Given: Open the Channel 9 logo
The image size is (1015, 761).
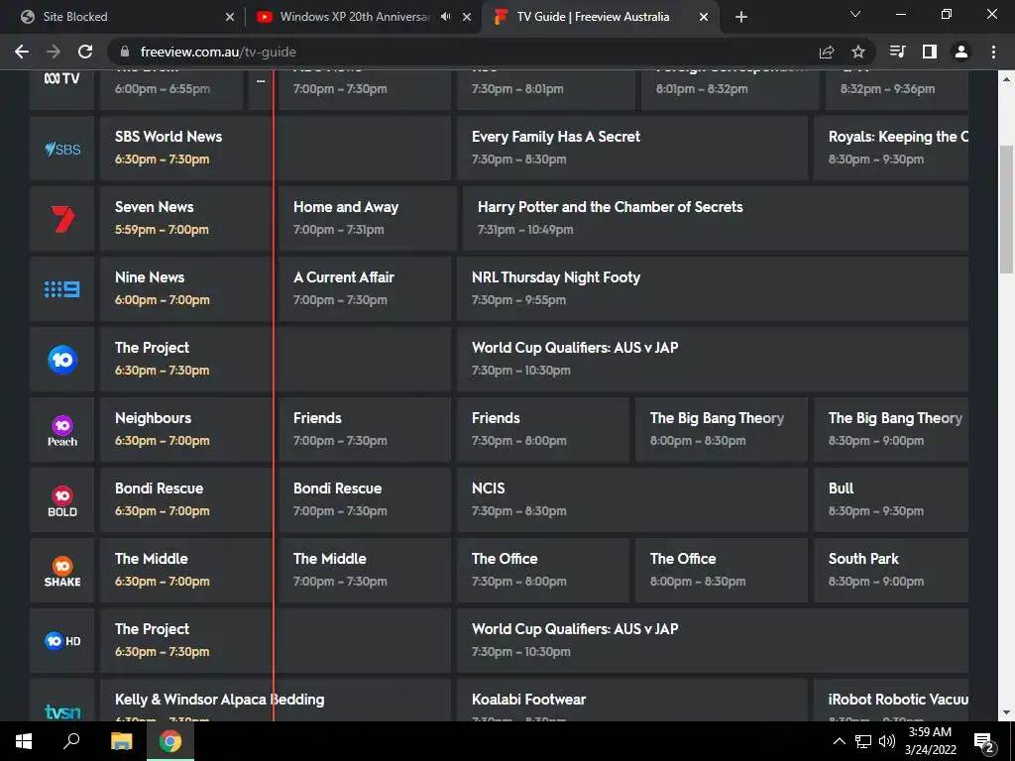Looking at the screenshot, I should tap(62, 289).
